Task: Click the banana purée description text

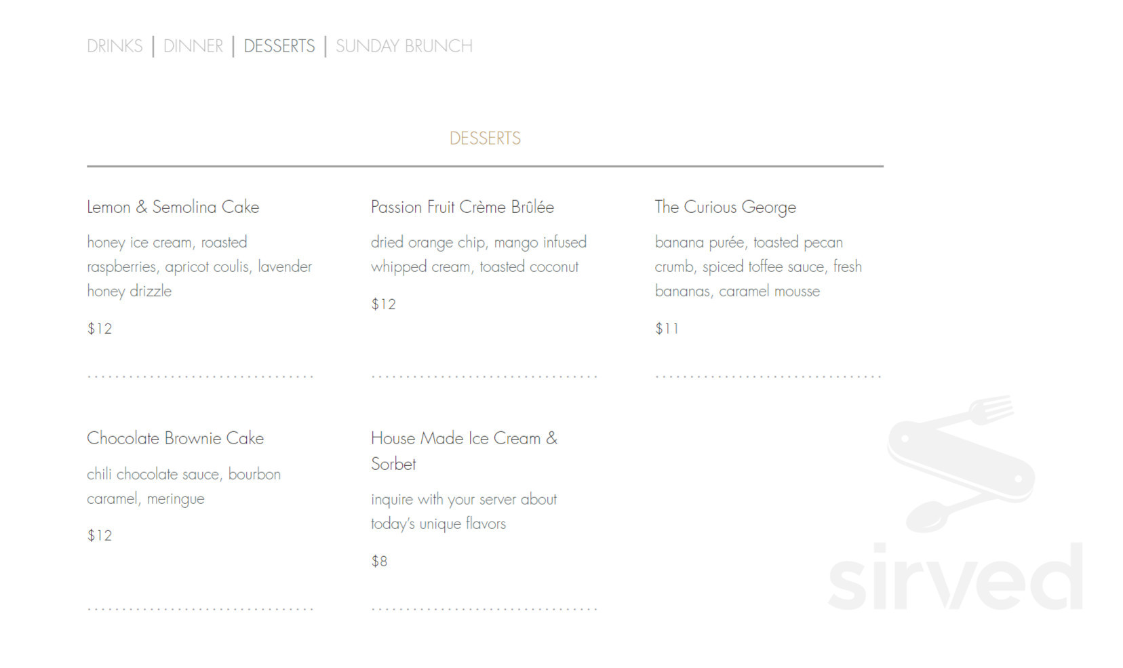Action: click(x=757, y=266)
